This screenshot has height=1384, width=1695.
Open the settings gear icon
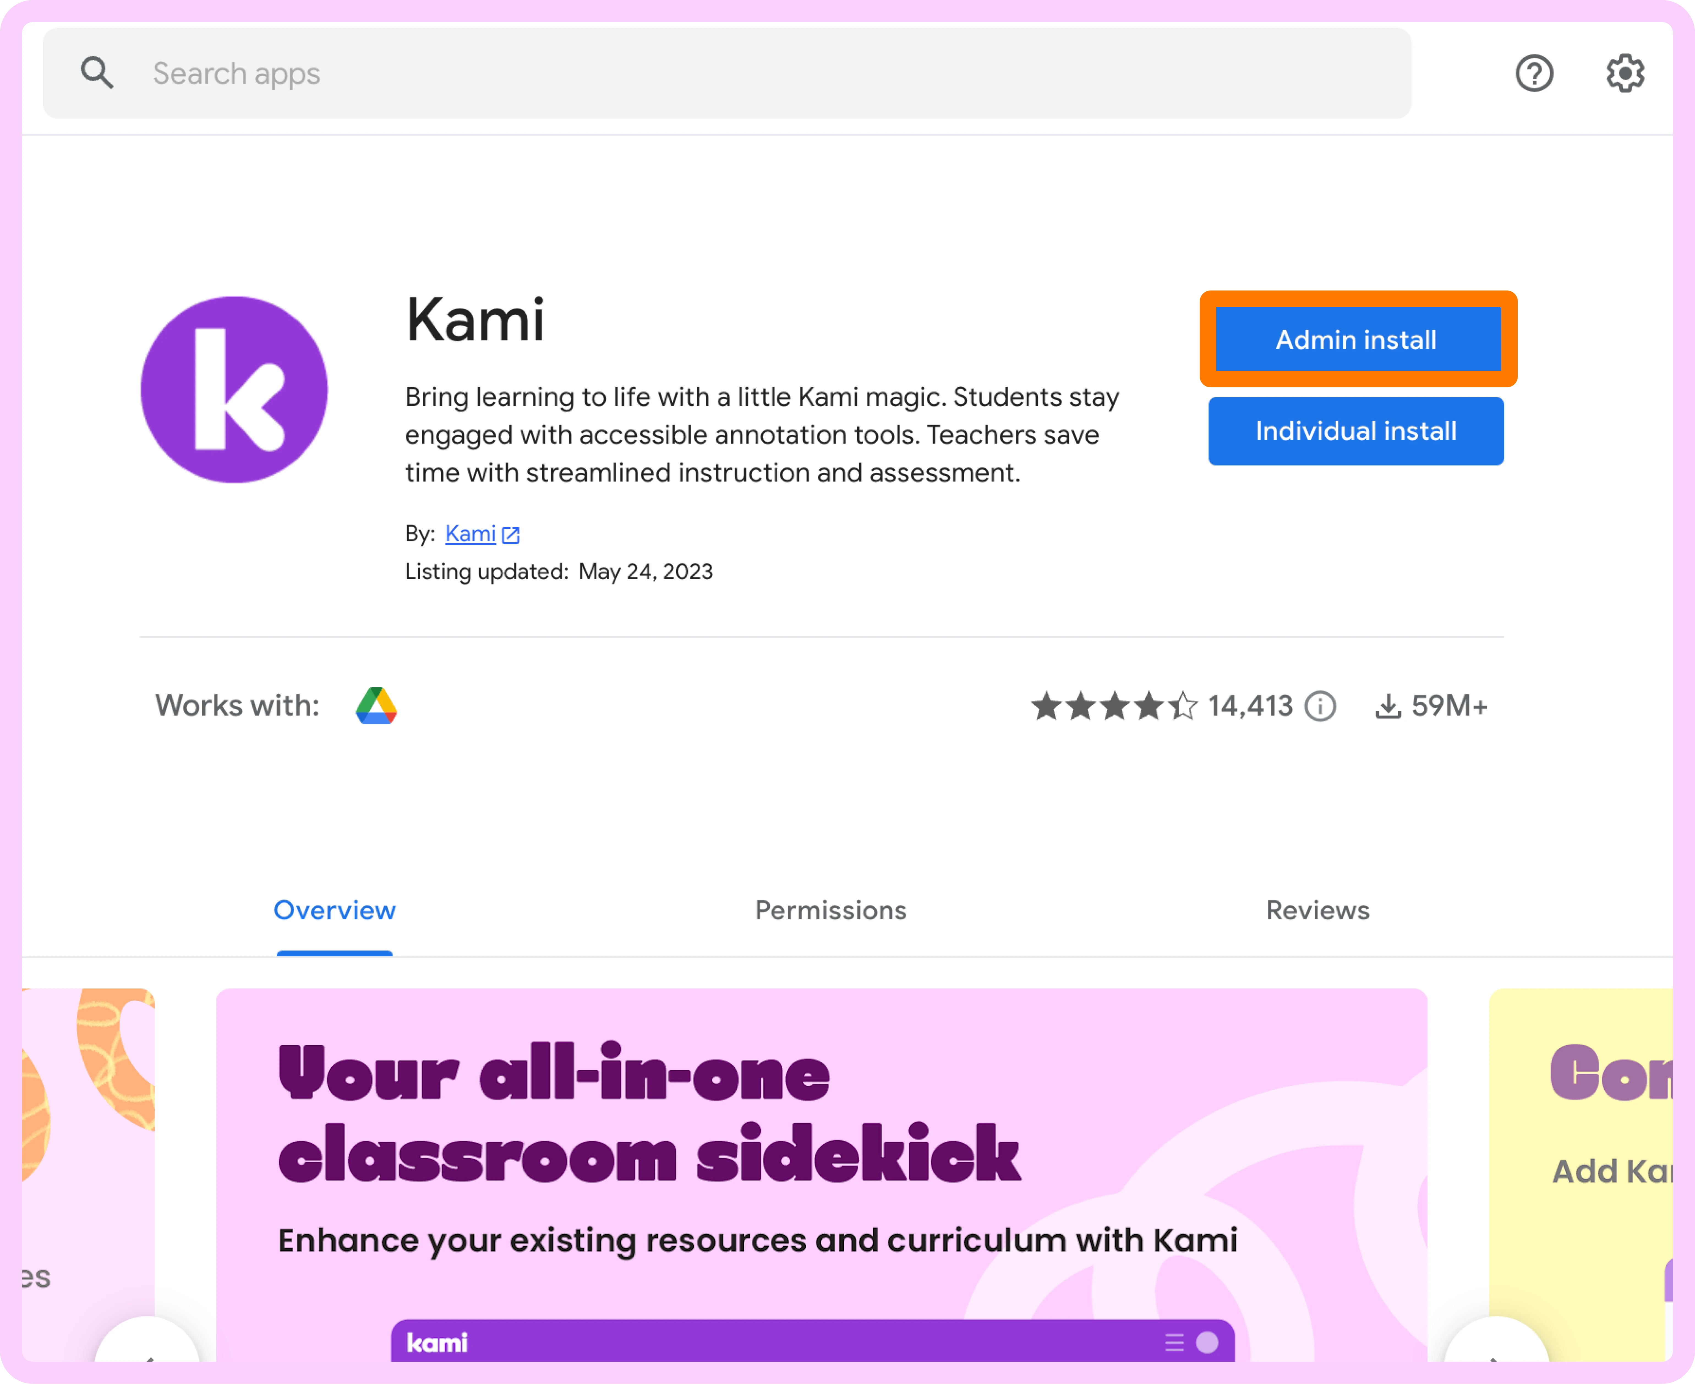1624,73
